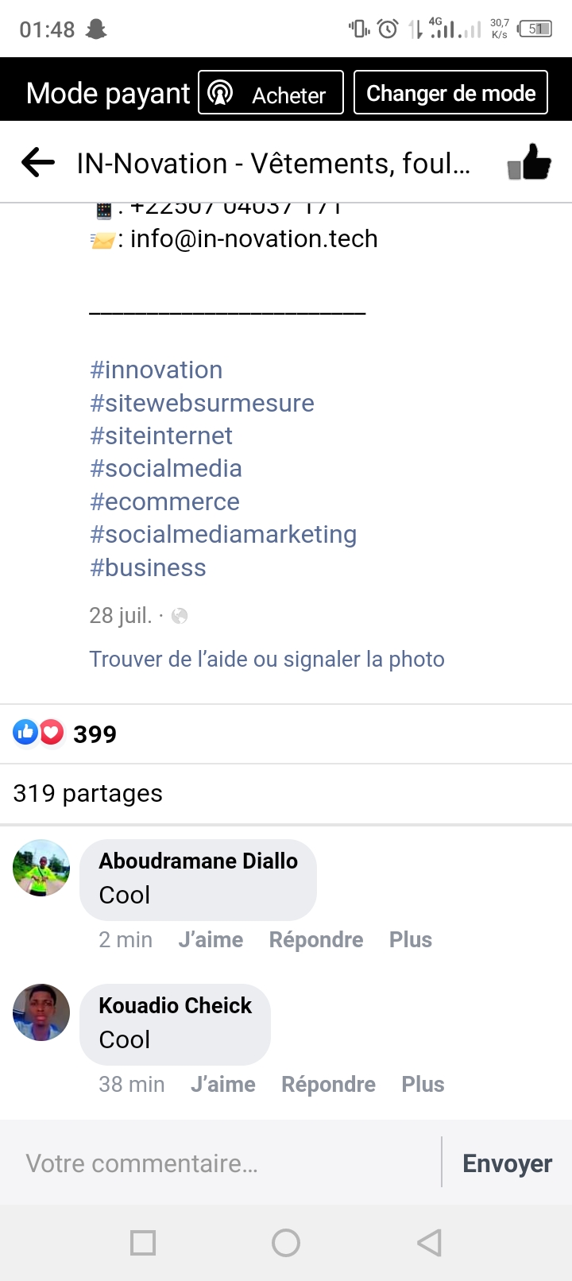The width and height of the screenshot is (572, 1281).
Task: Open Plus options for Kouadio Cheick's comment
Action: click(423, 1084)
